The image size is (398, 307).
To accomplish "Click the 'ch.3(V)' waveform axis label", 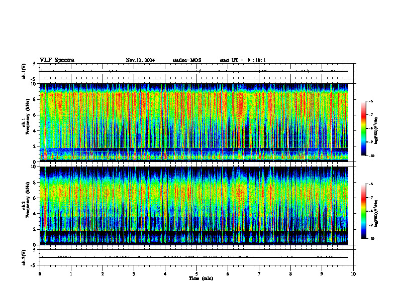I will 24,257.
